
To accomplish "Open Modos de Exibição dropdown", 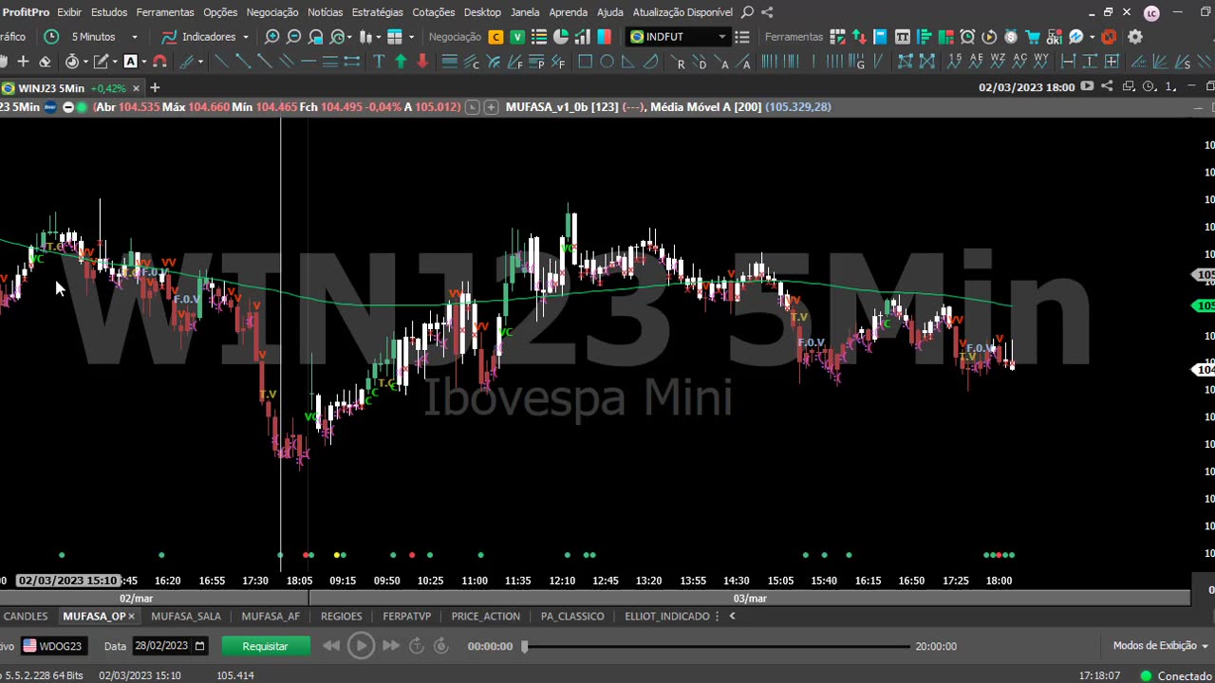I will 1161,646.
